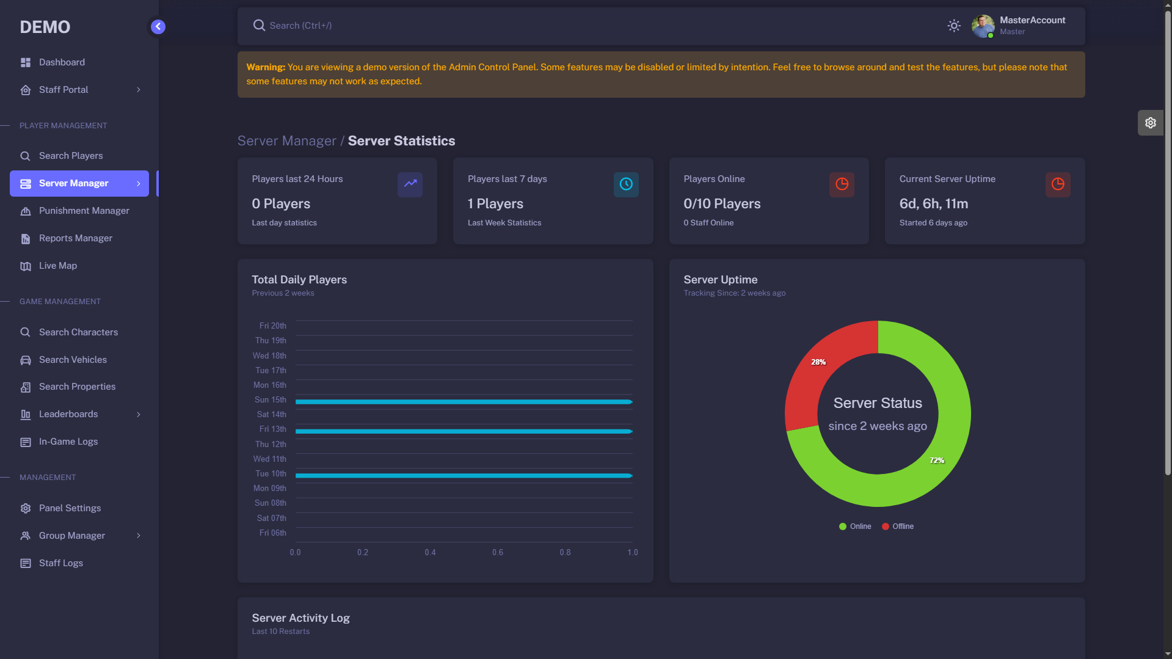Click the Live Map icon in sidebar
This screenshot has width=1172, height=659.
pos(26,266)
